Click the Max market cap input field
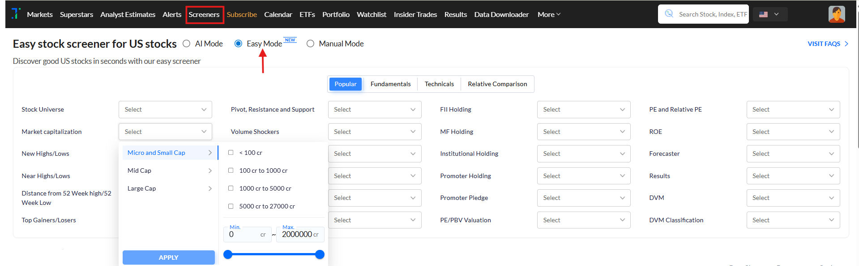Screen dimensions: 859x266 click(296, 234)
